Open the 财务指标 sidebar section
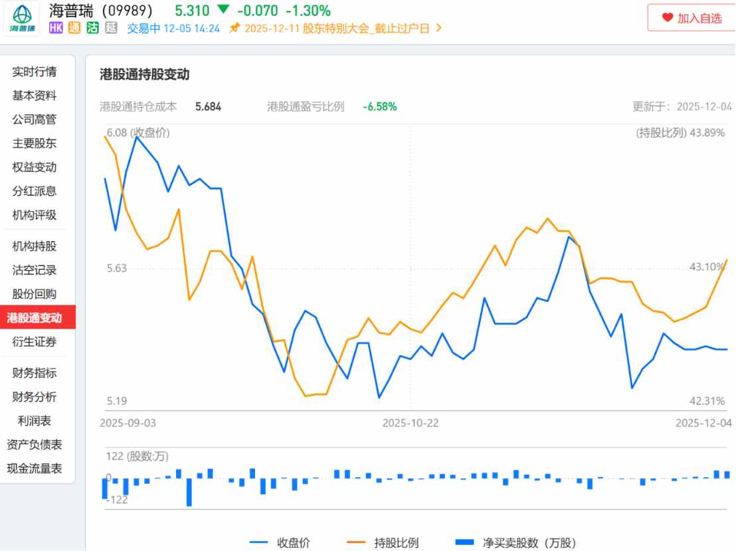The width and height of the screenshot is (736, 551). point(35,373)
